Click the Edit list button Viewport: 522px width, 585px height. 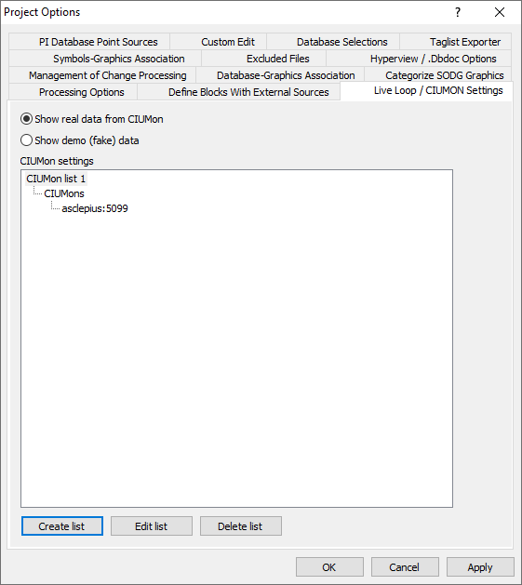click(152, 526)
